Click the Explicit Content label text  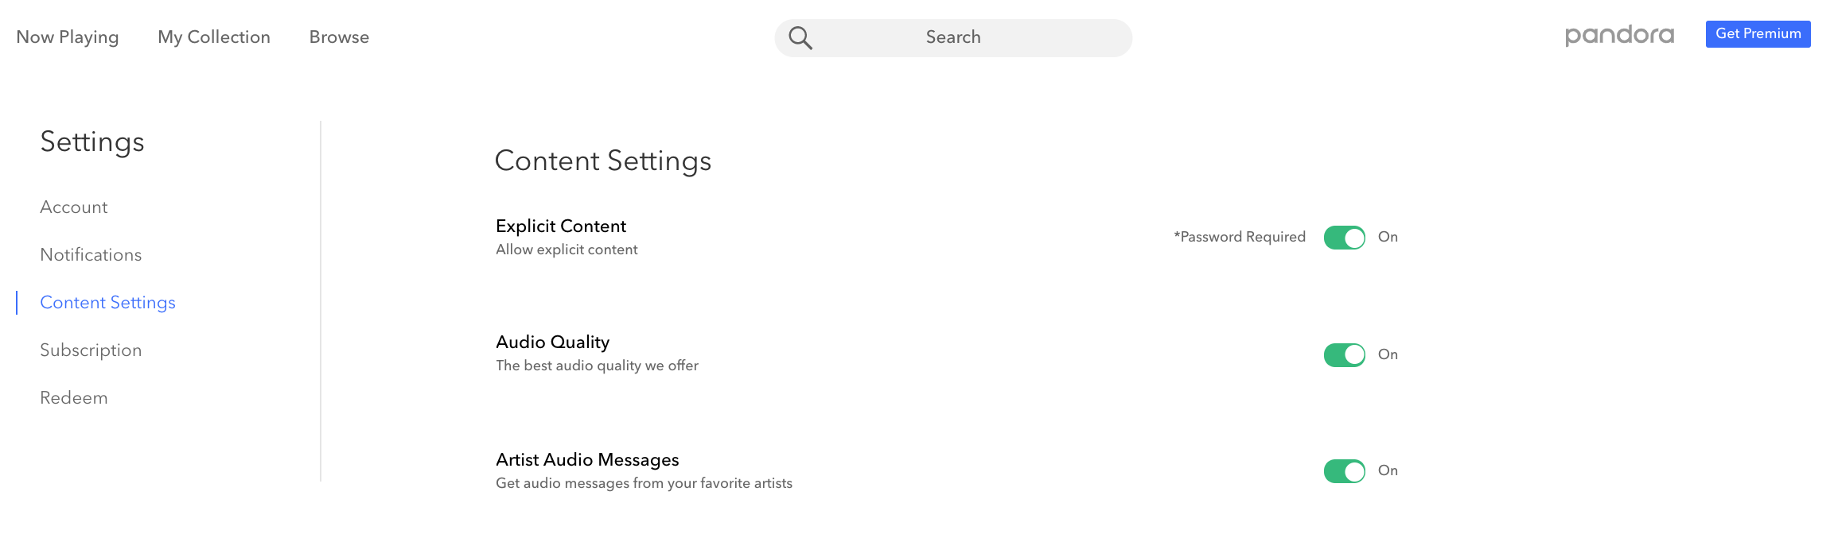coord(560,226)
